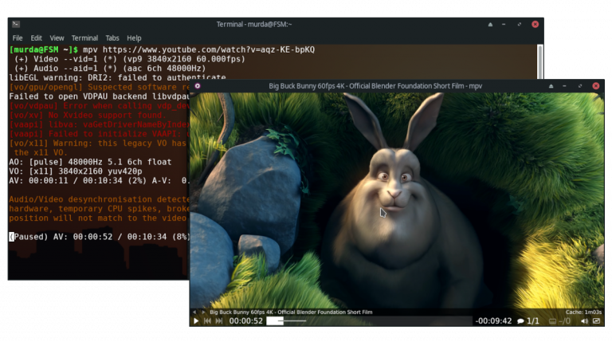This screenshot has height=342, width=612.
Task: Cycle subtitle track -/0 in mpv
Action: click(559, 321)
